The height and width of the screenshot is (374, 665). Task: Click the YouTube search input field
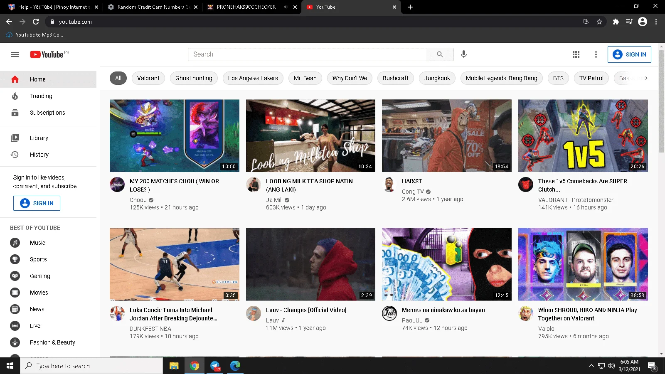pyautogui.click(x=308, y=54)
